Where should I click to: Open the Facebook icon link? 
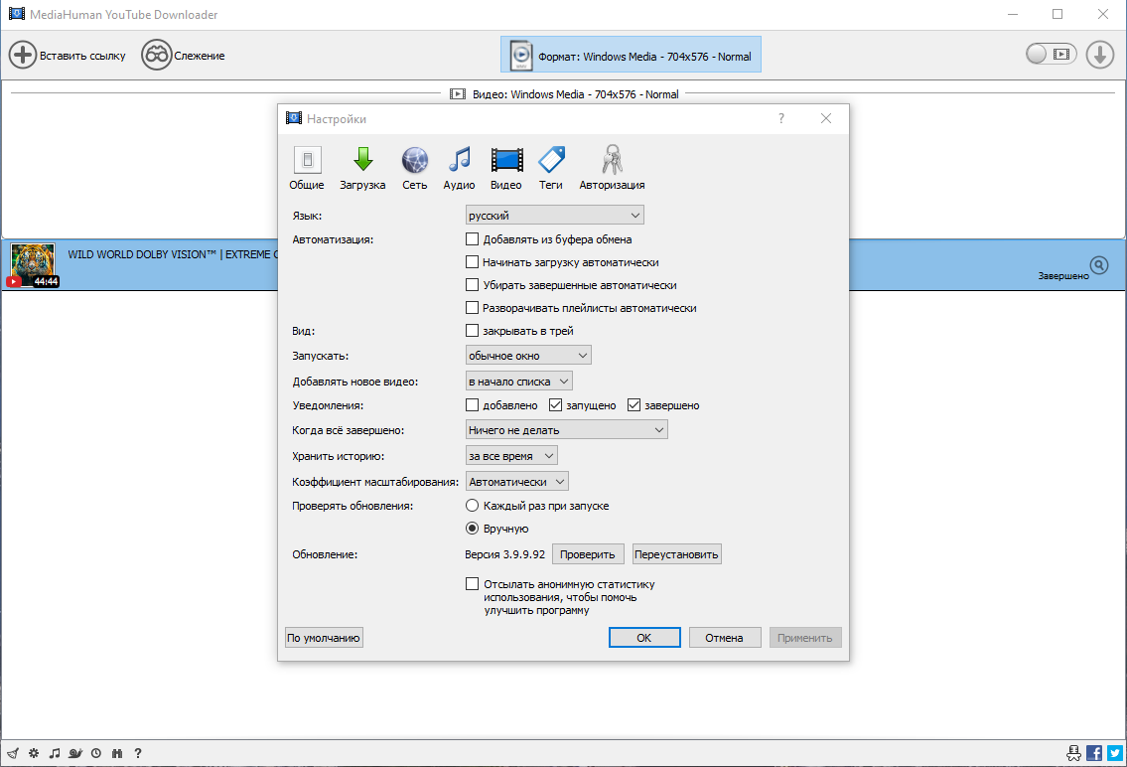(1094, 753)
